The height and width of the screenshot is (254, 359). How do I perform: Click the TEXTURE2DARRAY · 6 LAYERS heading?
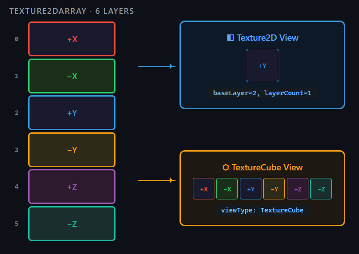72,11
